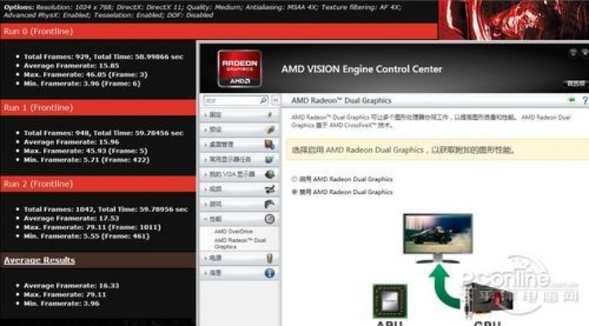Click the blue 信息 information icon
Image resolution: width=589 pixels, height=326 pixels.
(x=269, y=273)
